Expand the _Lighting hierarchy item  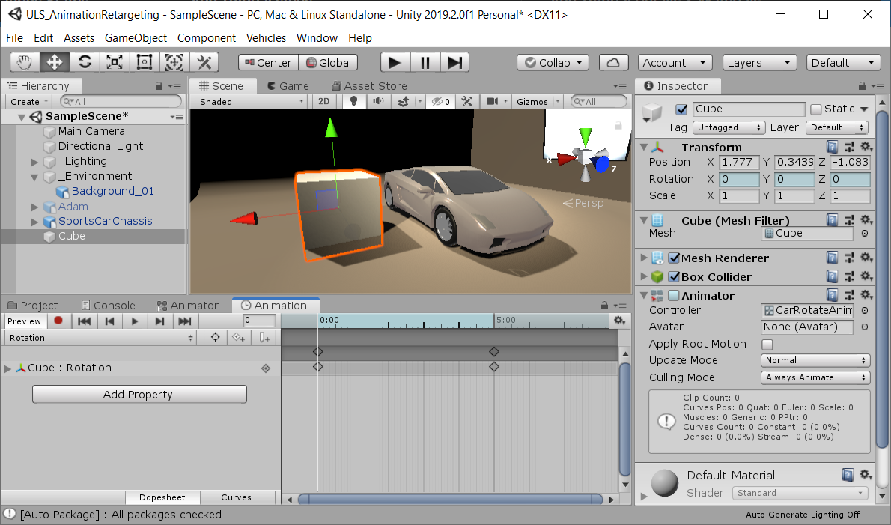coord(34,162)
